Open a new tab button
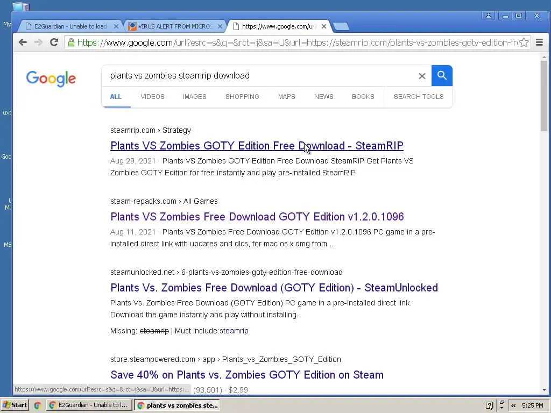The image size is (551, 413). coord(341,26)
